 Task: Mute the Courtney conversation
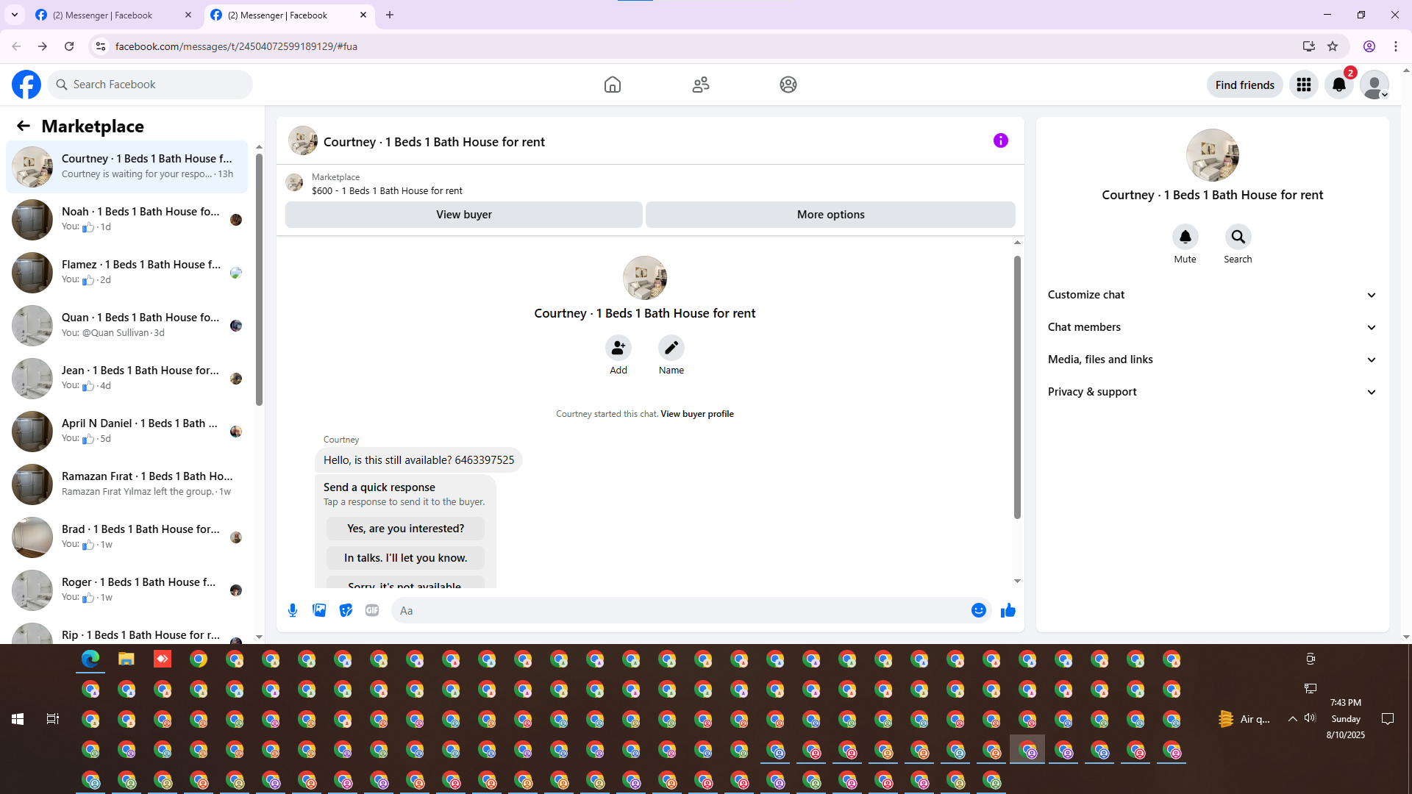1185,237
